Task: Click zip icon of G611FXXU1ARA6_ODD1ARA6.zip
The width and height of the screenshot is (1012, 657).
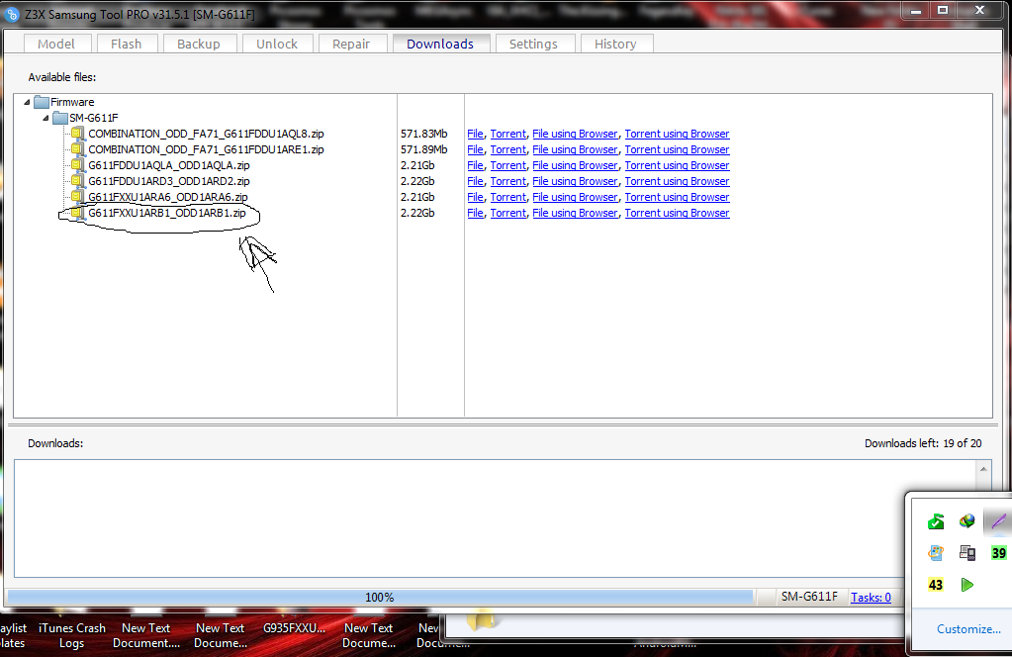Action: (77, 196)
